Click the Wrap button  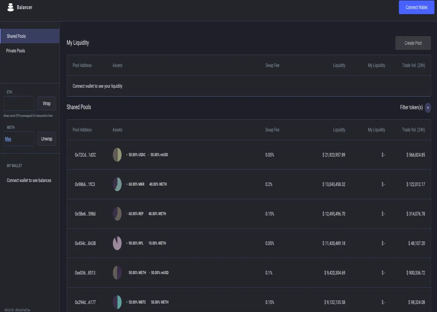pyautogui.click(x=47, y=103)
